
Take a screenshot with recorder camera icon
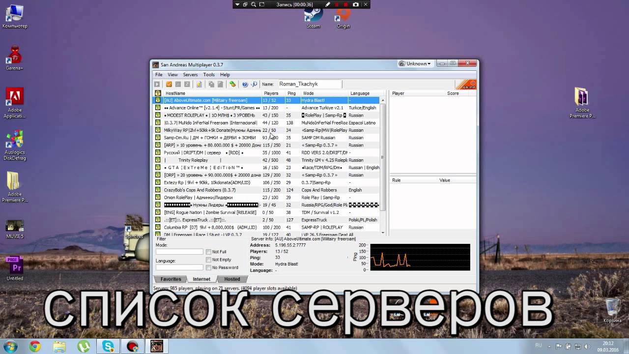355,4
